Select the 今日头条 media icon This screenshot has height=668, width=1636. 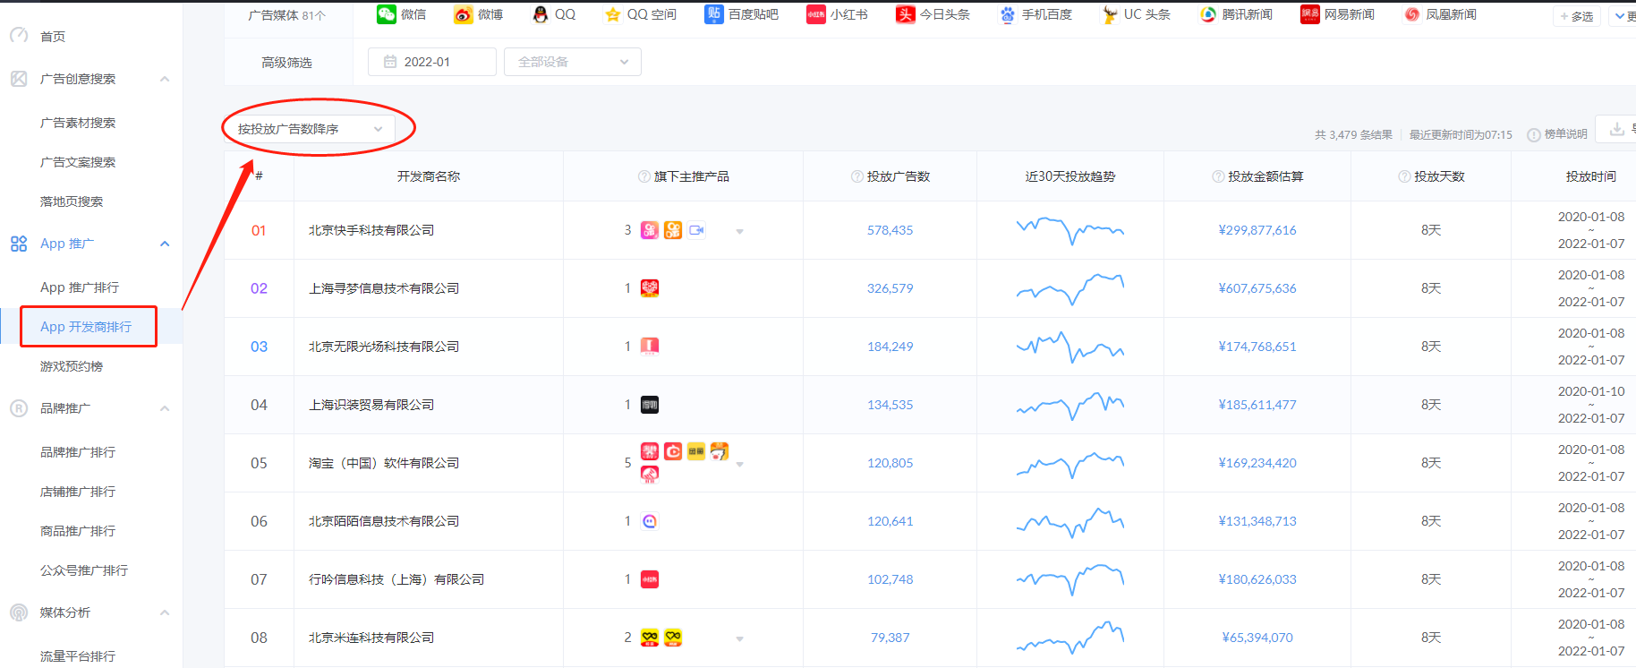tap(906, 14)
